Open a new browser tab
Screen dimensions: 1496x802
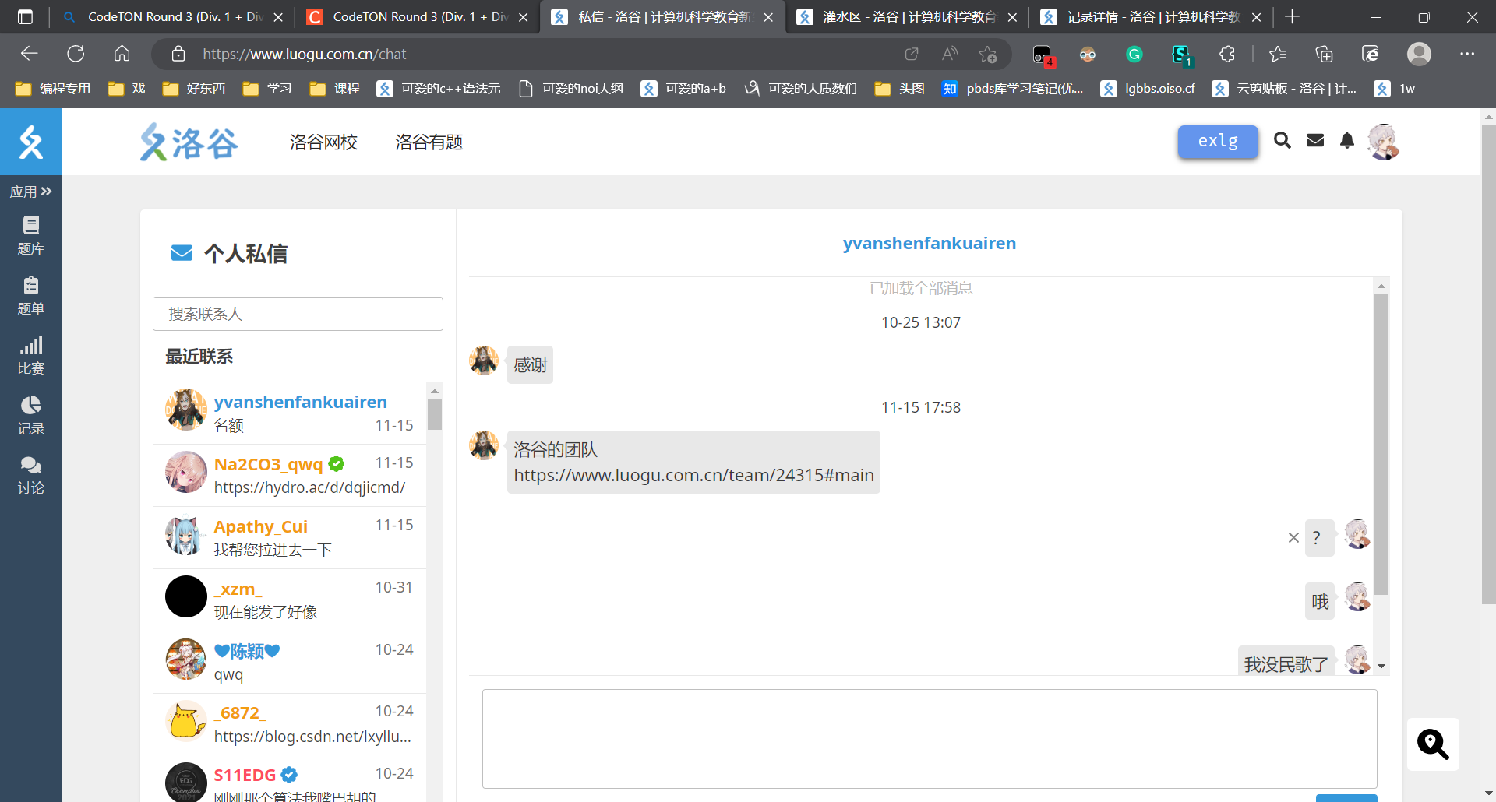1293,17
